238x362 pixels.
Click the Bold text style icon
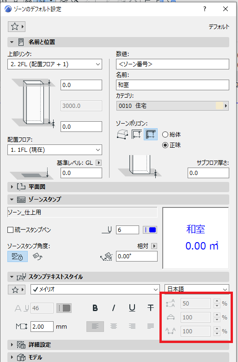click(x=95, y=308)
